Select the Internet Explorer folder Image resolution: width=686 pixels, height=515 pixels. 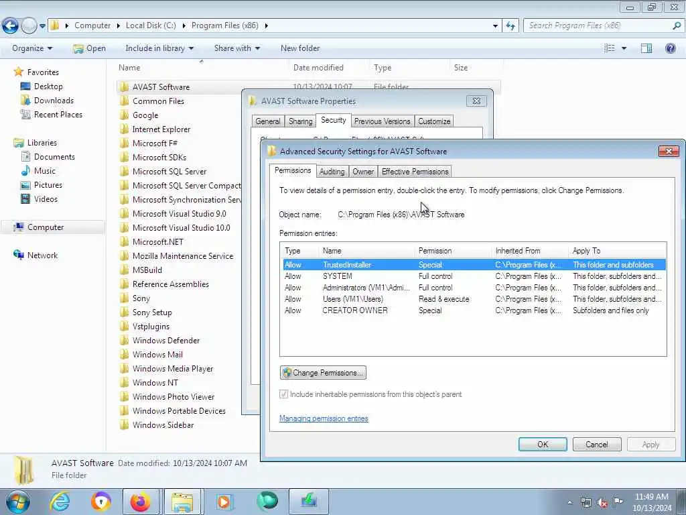(x=161, y=129)
